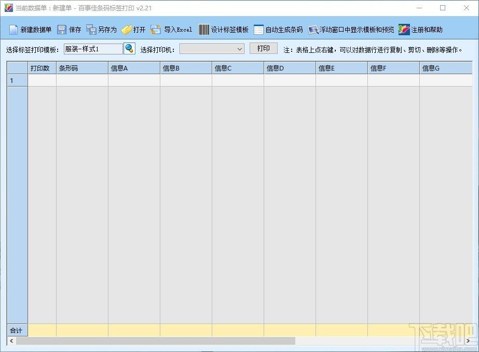This screenshot has height=352, width=479.
Task: Click the 自动生成条码 list icon
Action: pos(258,30)
